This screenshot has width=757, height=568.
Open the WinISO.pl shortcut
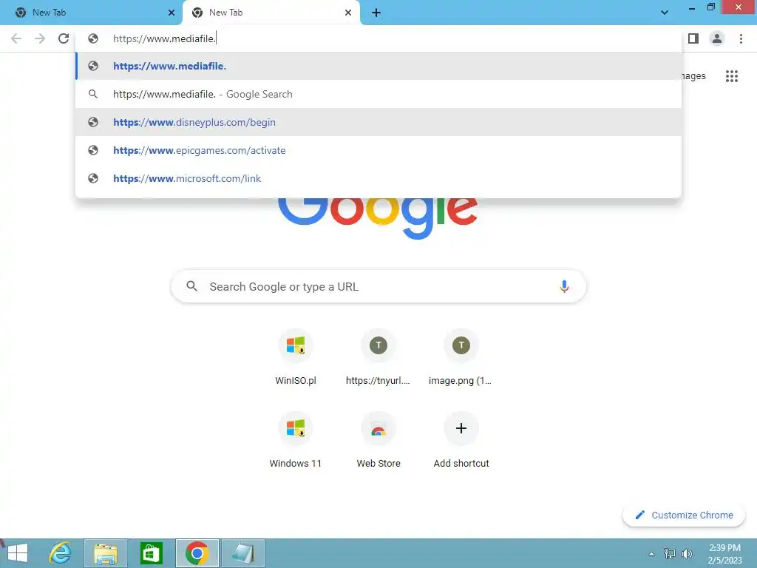296,357
